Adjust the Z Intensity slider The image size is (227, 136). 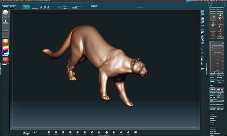click(x=80, y=6)
